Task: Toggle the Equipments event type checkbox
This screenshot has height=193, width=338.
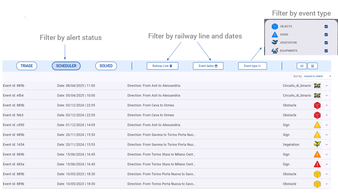Action: (326, 51)
